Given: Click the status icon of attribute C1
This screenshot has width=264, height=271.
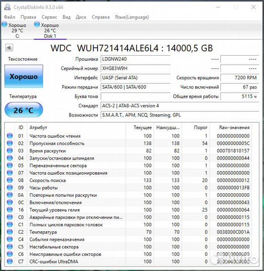Looking at the screenshot, I should (x=10, y=224).
